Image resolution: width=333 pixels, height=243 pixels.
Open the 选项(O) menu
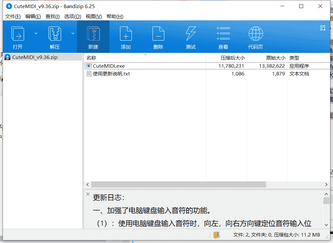(73, 17)
